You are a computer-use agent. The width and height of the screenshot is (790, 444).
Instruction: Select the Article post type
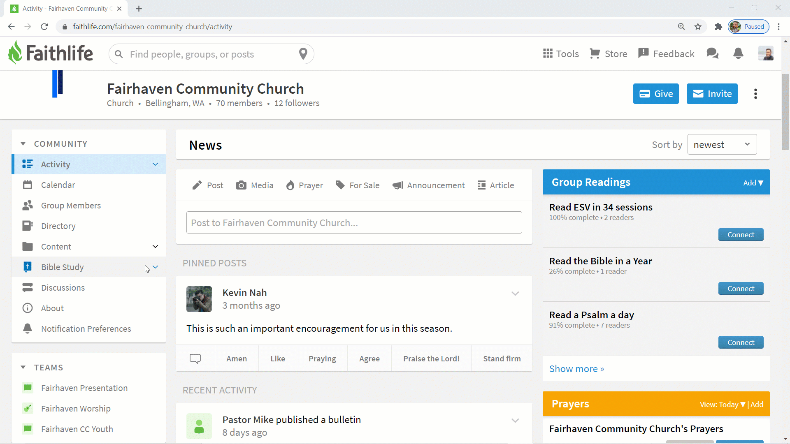click(495, 185)
